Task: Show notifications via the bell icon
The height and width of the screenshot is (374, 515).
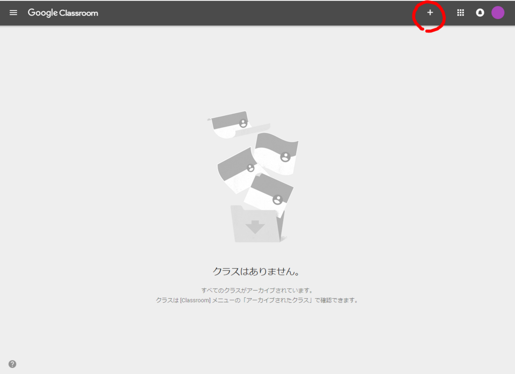Action: pos(480,13)
